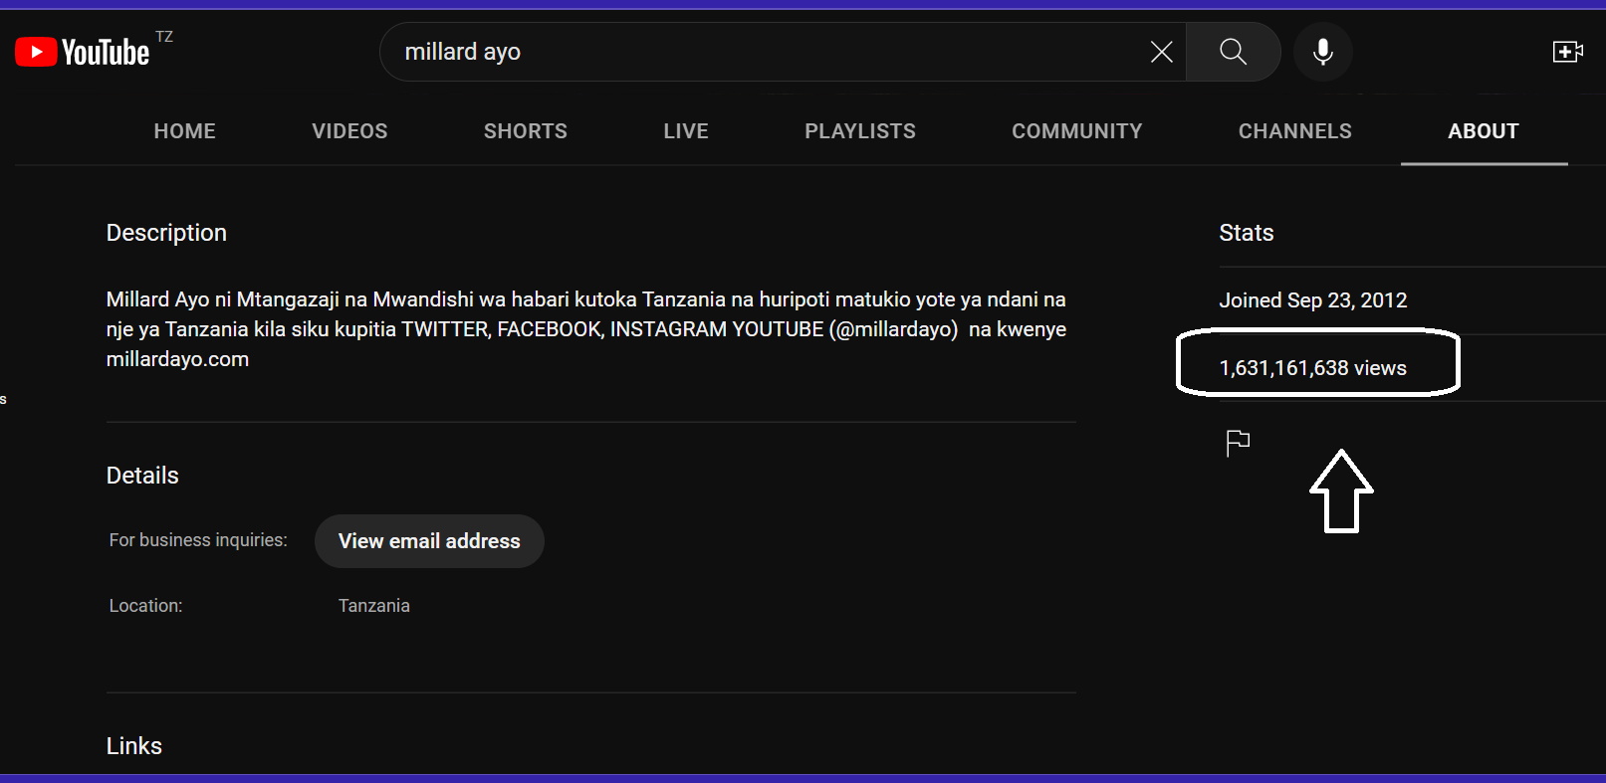Click the View email address button

click(429, 541)
